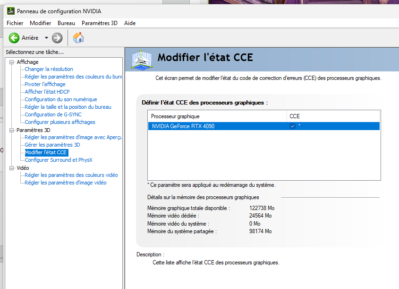Click the green Arrière back arrow icon

click(14, 38)
